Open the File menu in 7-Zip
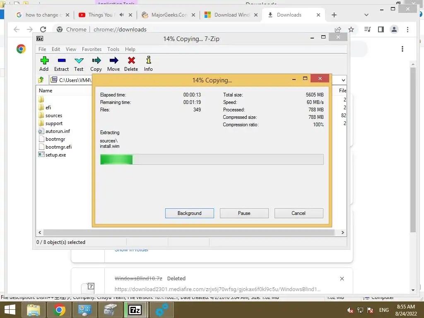Image resolution: width=424 pixels, height=318 pixels. (x=42, y=49)
